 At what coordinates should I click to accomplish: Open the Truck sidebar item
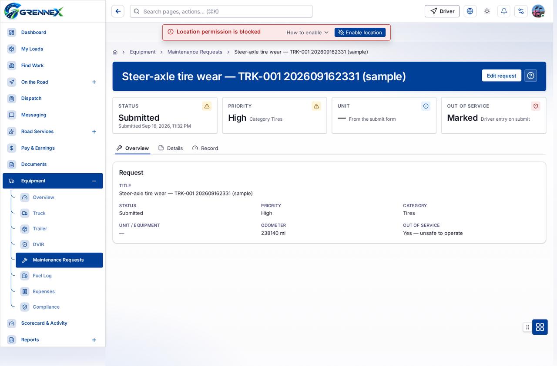click(59, 213)
